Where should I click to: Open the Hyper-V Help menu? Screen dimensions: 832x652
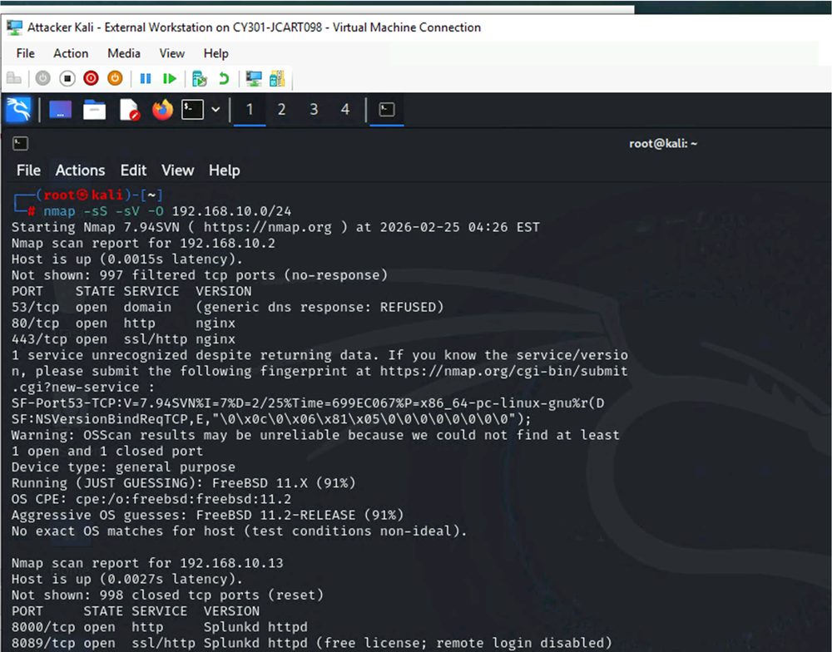[216, 53]
